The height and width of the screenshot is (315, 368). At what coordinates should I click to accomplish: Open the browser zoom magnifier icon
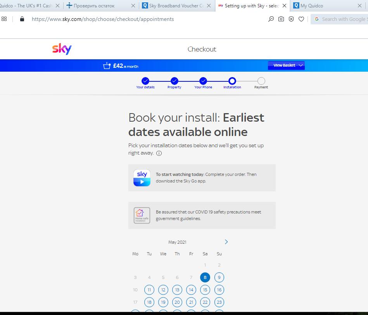click(271, 19)
